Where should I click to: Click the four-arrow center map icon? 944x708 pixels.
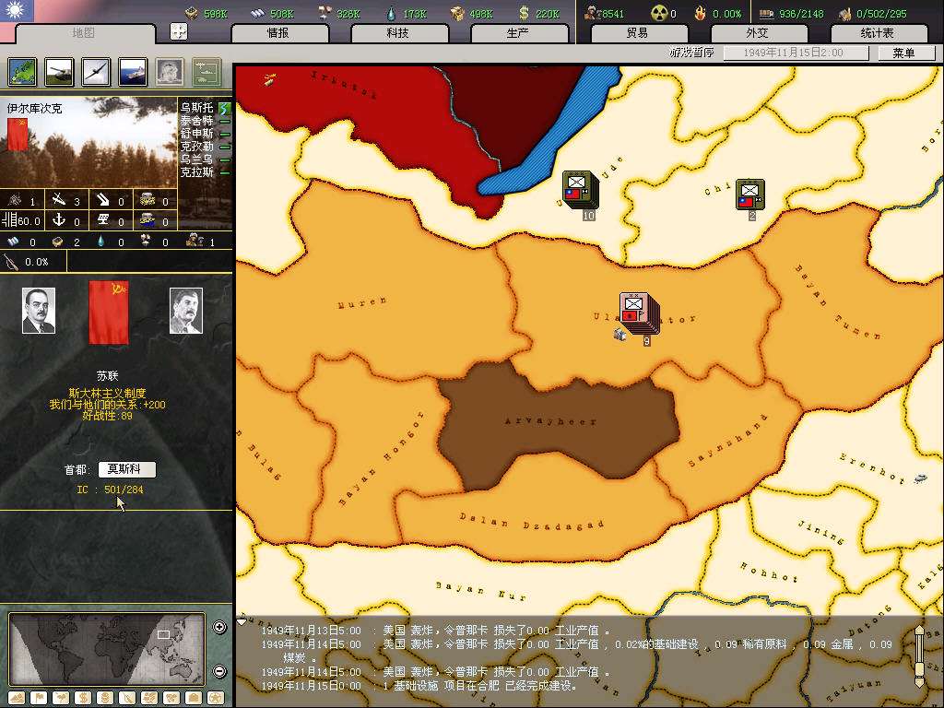tap(179, 31)
